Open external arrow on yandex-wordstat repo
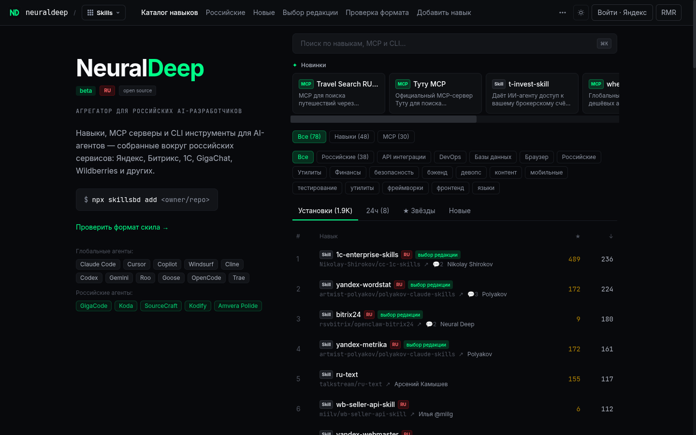 461,294
